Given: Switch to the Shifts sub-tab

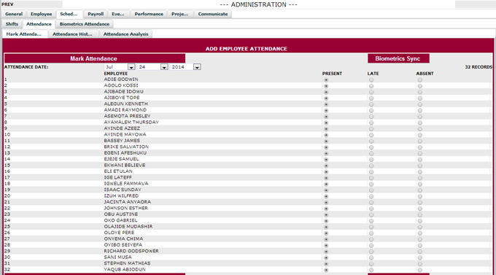Looking at the screenshot, I should click(x=12, y=24).
